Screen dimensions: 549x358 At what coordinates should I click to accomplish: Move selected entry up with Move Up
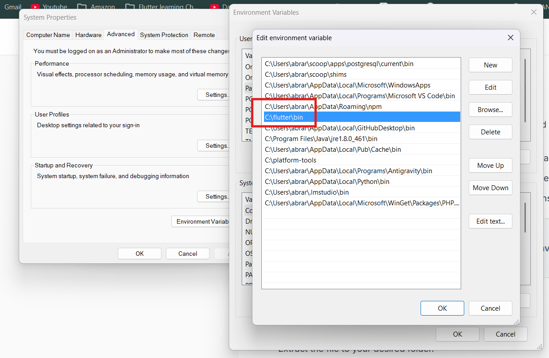coord(490,166)
